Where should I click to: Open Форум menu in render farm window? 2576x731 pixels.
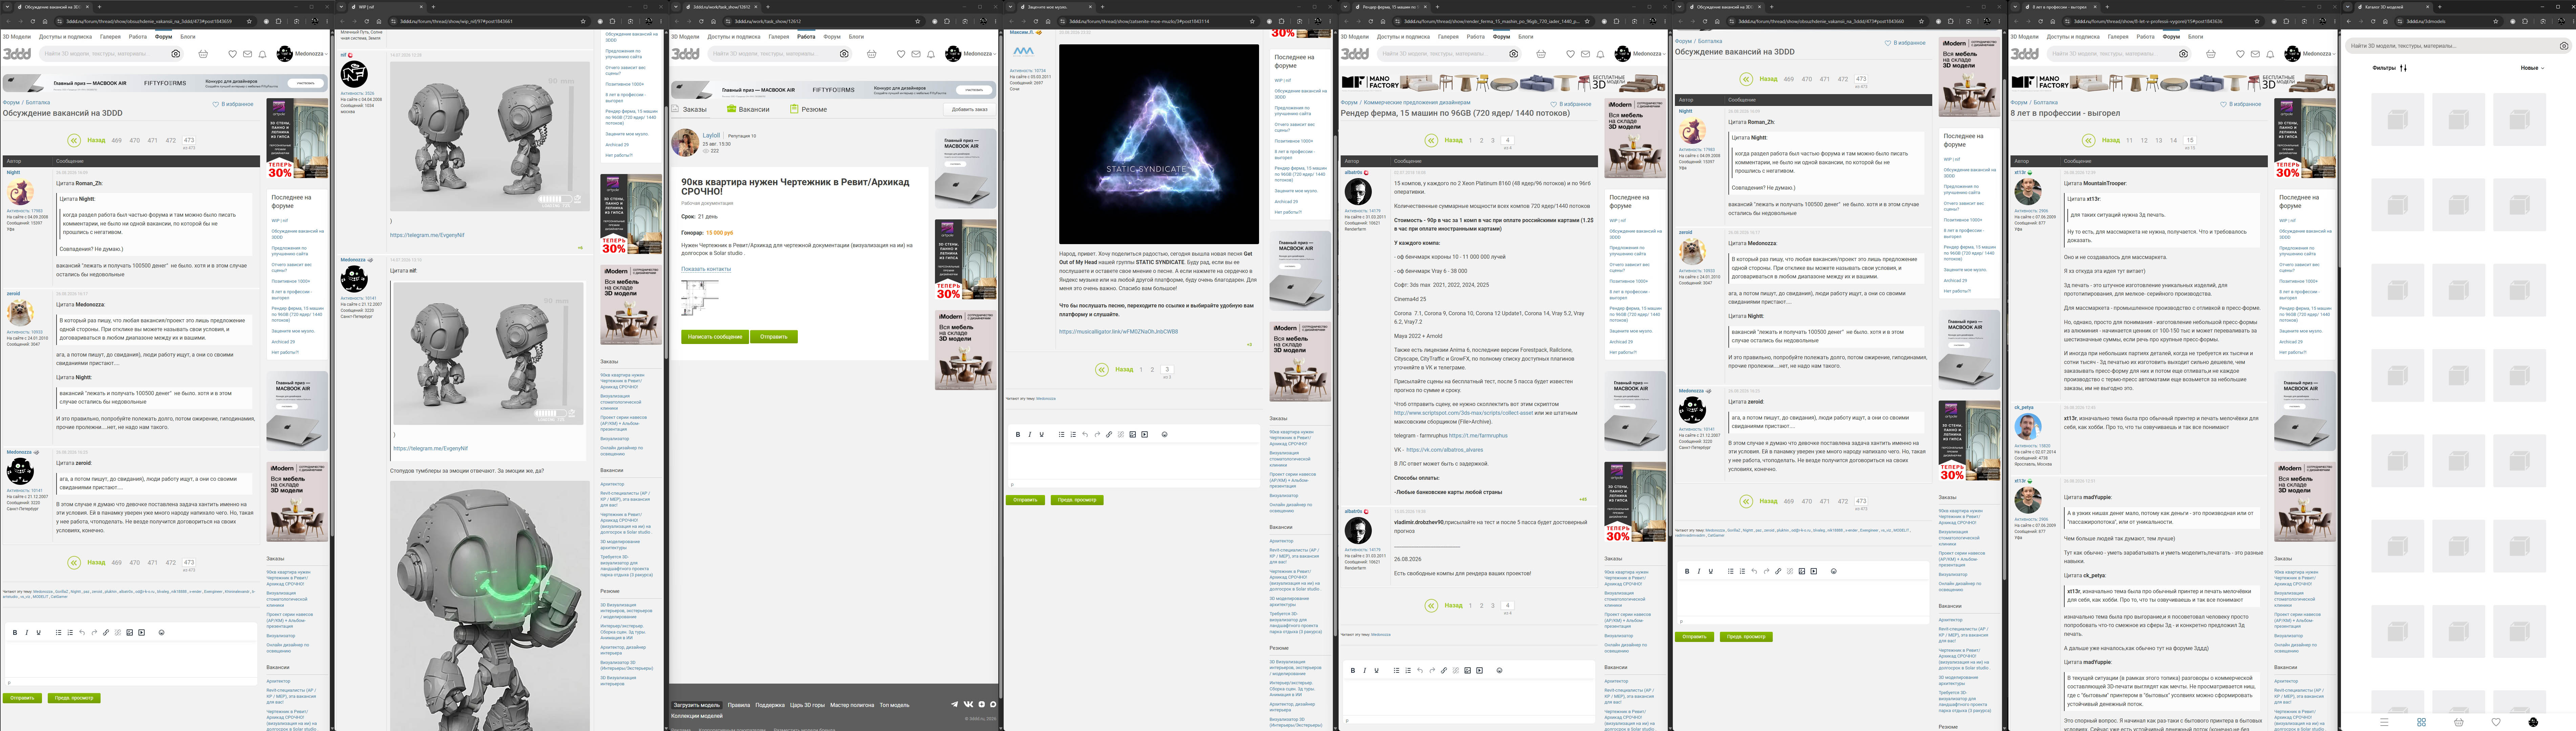point(1502,37)
